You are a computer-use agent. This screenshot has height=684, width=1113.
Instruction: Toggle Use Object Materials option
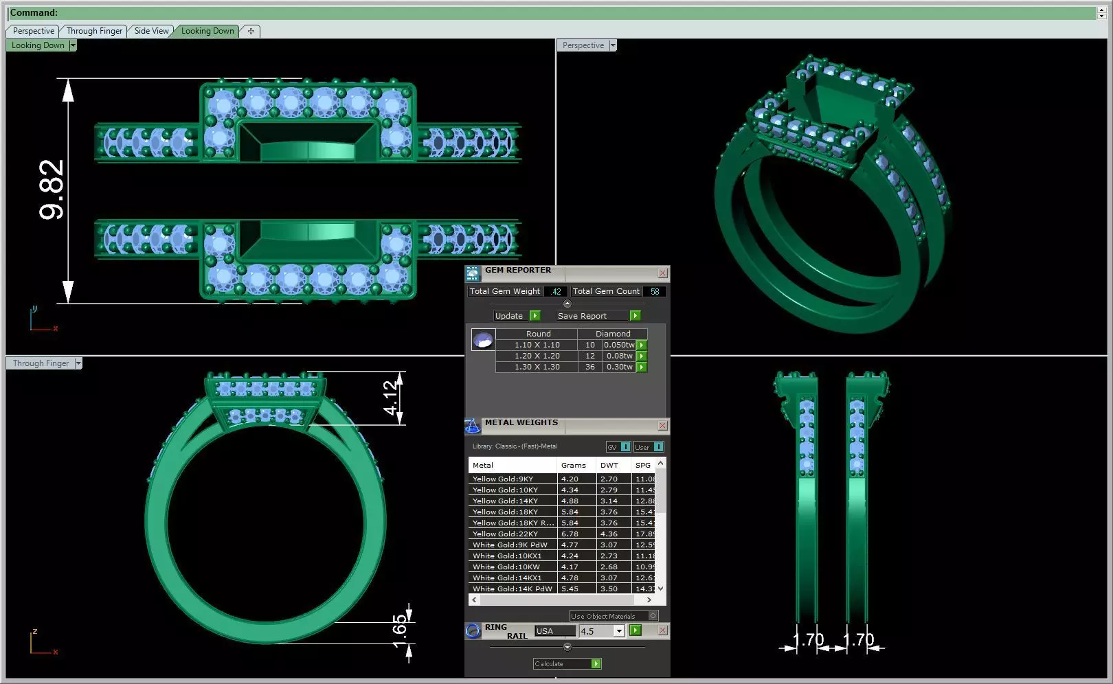(x=653, y=616)
